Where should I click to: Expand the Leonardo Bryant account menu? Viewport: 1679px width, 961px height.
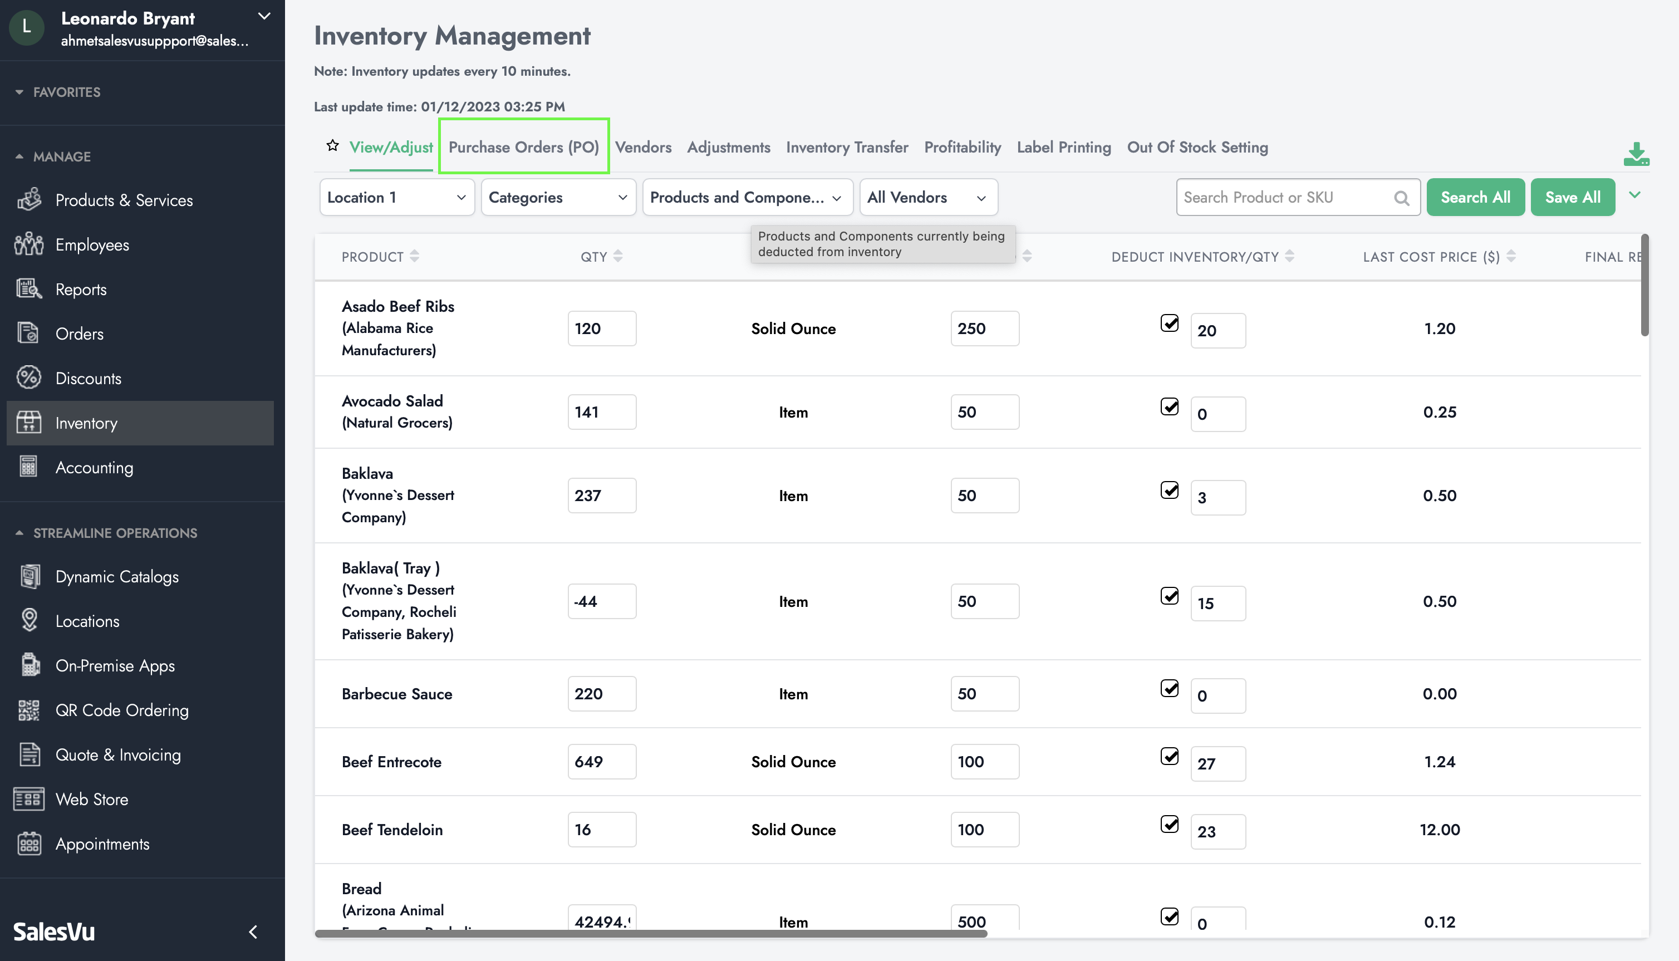tap(264, 17)
